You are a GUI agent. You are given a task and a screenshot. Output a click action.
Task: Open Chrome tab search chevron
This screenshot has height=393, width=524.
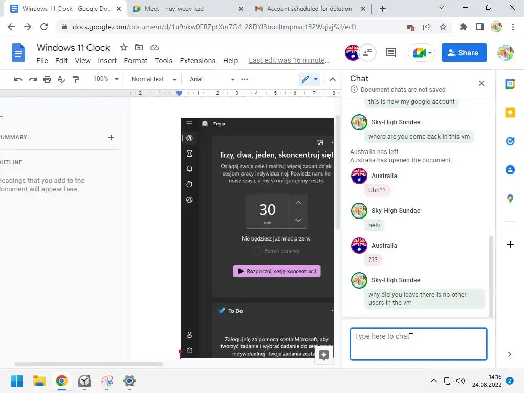[x=442, y=7]
